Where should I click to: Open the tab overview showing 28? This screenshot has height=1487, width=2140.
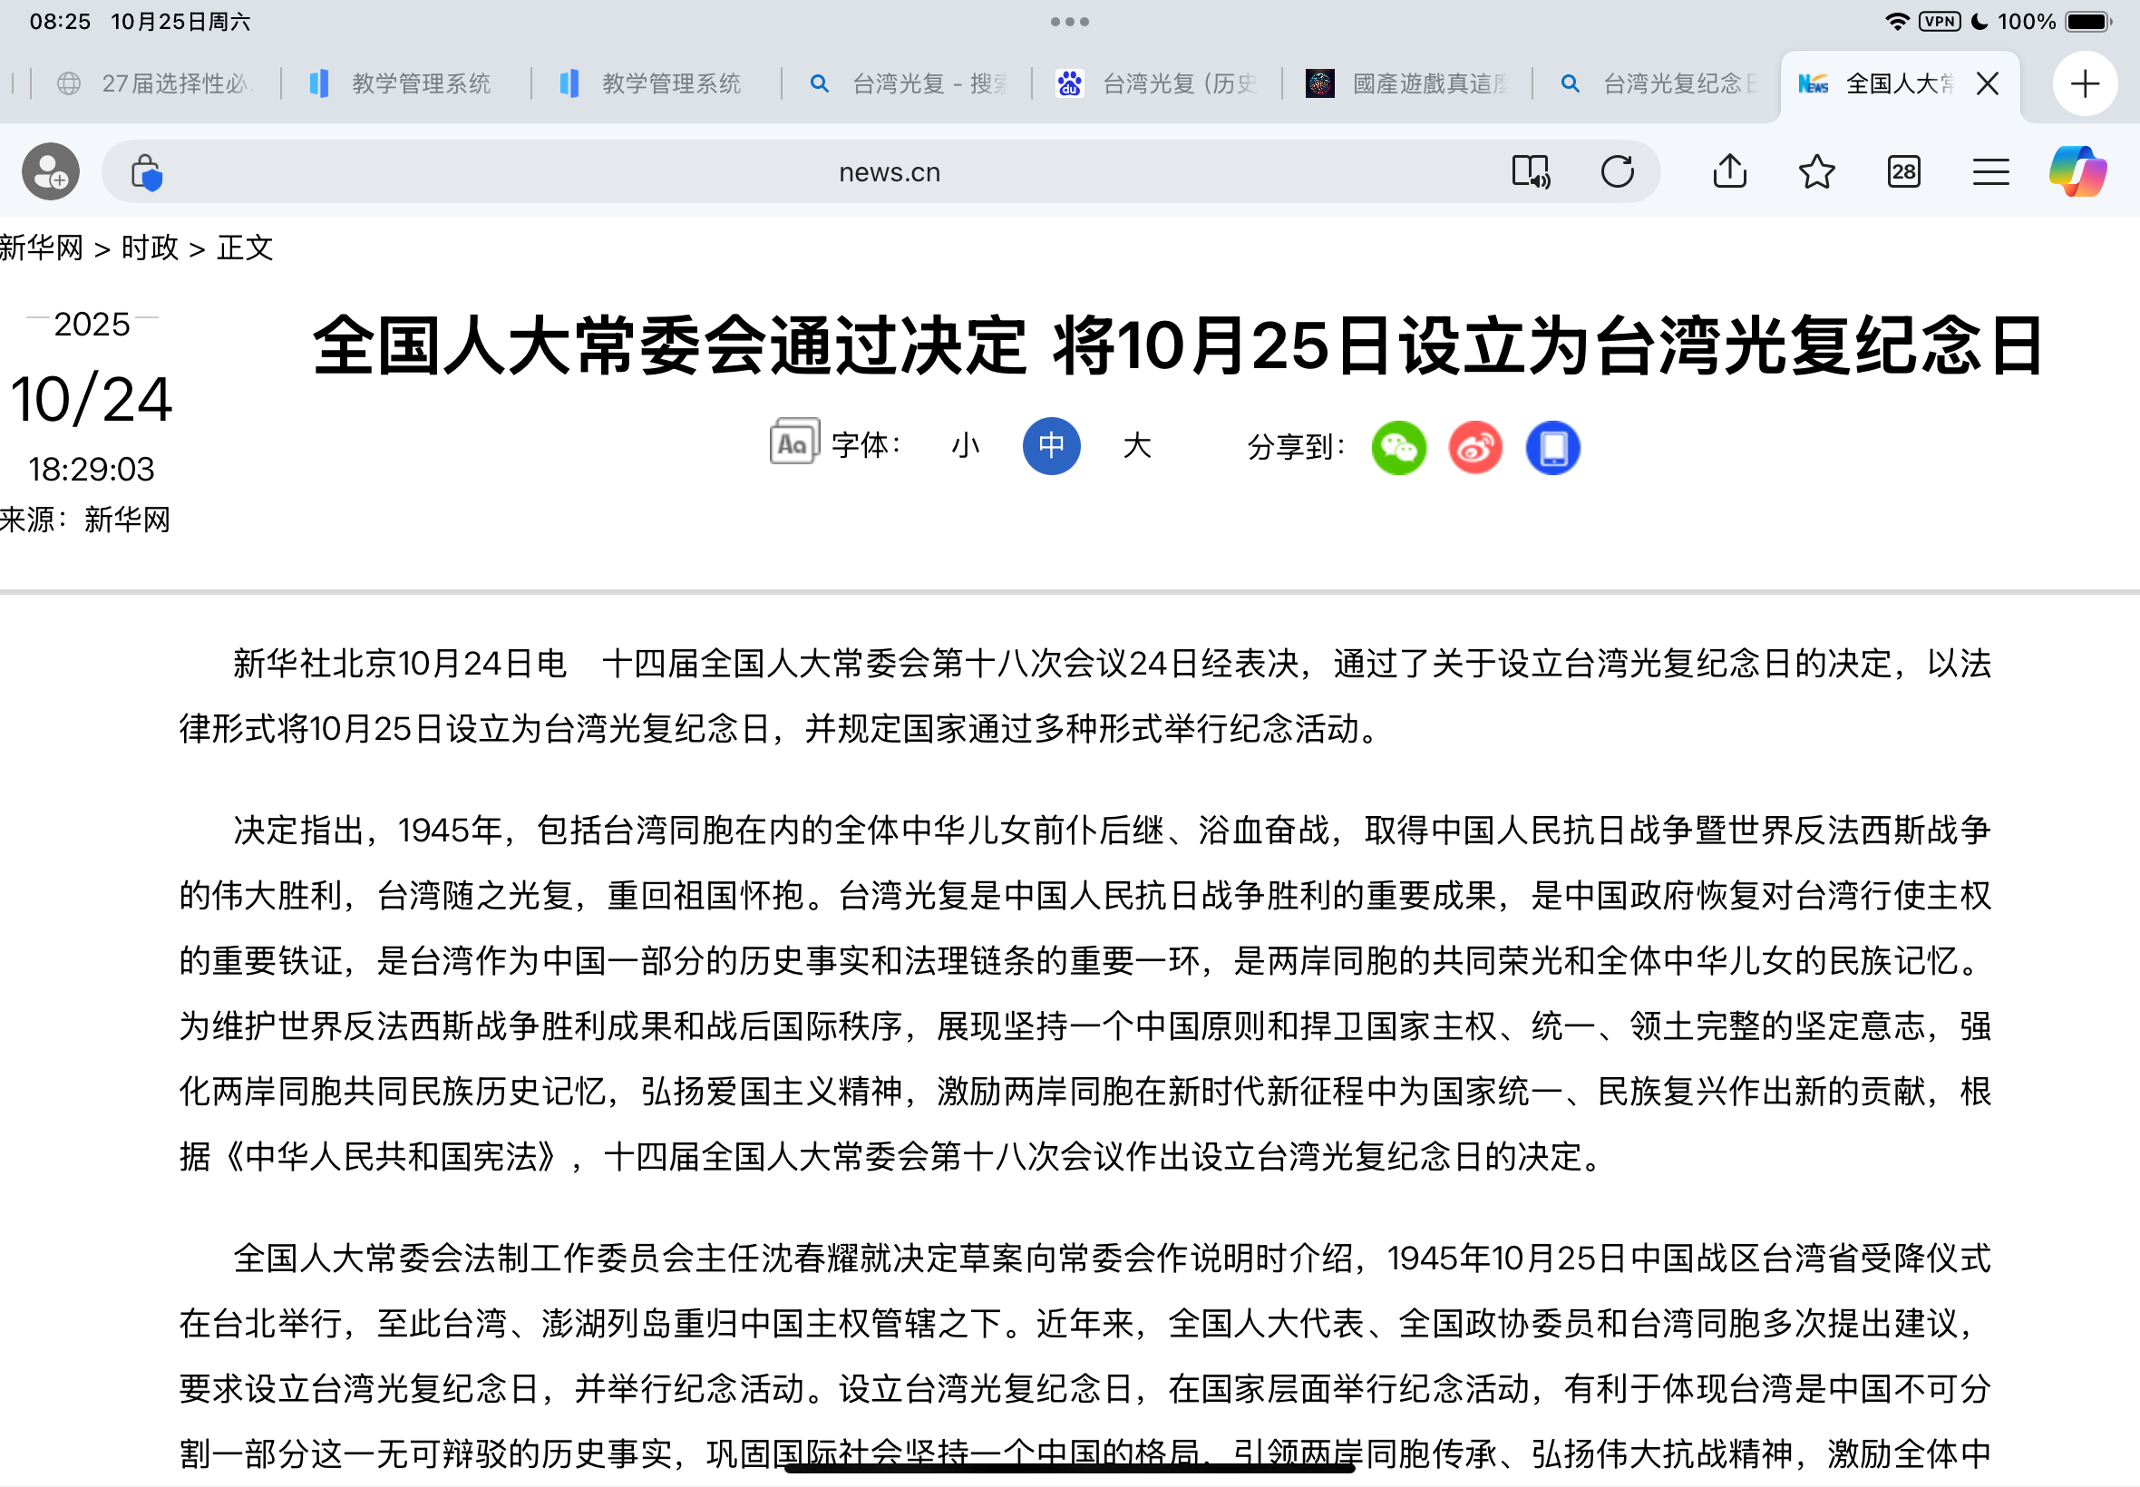coord(1903,171)
